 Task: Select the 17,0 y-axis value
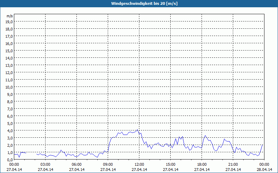tap(10, 36)
